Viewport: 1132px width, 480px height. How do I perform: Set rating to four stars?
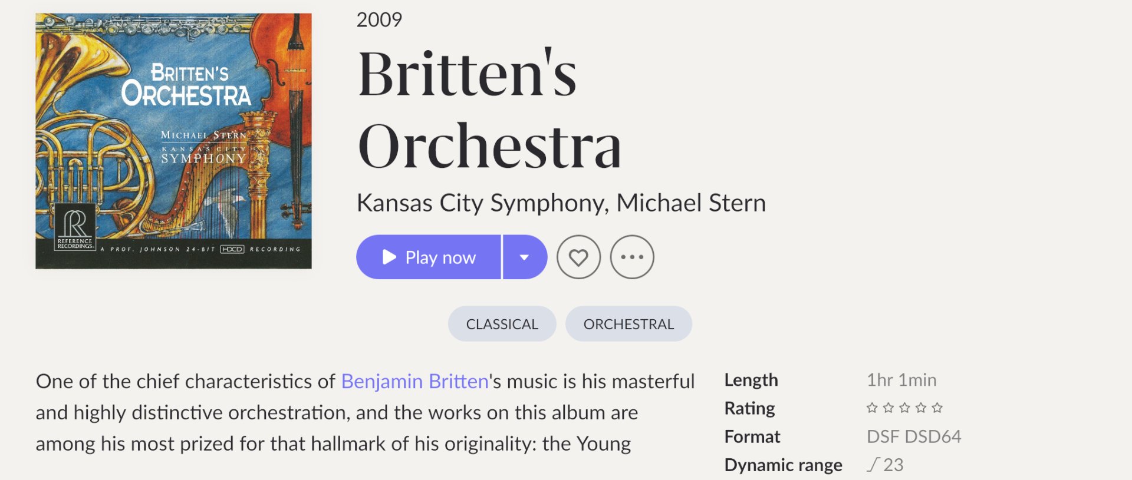pyautogui.click(x=921, y=408)
